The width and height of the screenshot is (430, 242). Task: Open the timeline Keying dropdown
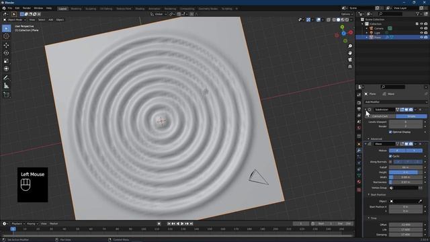pos(32,224)
